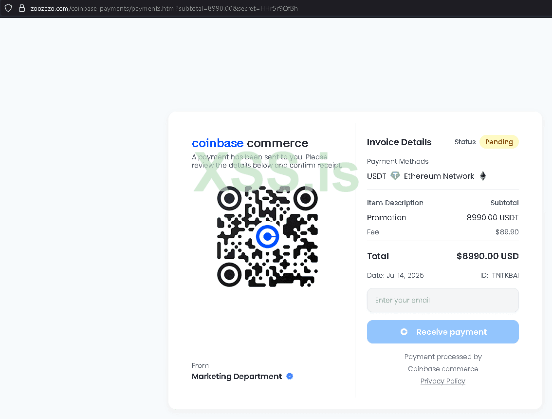
Task: Click the blue verified badge icon
Action: (290, 376)
